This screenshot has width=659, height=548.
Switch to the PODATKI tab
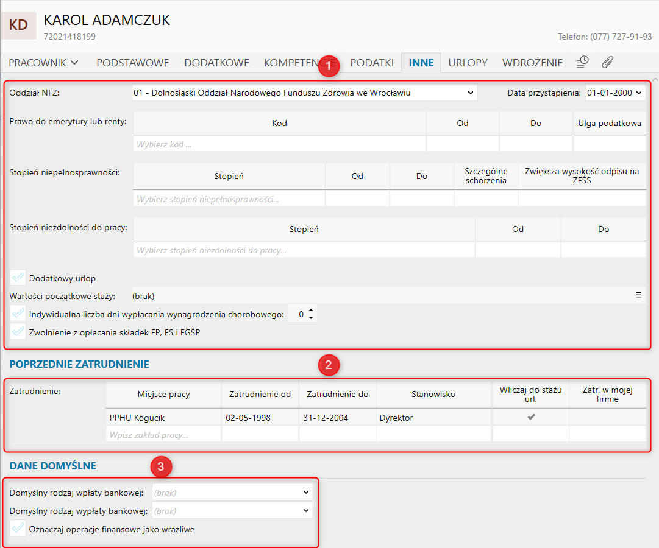pyautogui.click(x=372, y=63)
